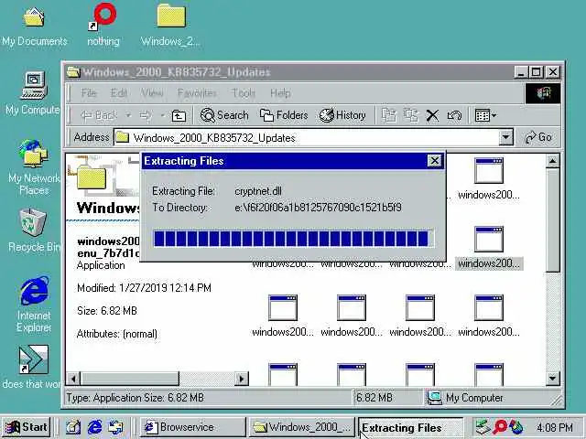586x439 pixels.
Task: Select fourth windows200... icon in third row
Action: (488, 316)
